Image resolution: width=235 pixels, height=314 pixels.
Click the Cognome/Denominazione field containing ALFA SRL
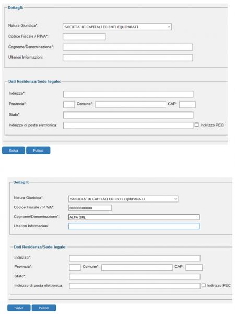click(x=134, y=217)
